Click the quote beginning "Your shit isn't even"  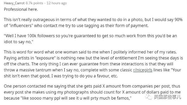92,73
